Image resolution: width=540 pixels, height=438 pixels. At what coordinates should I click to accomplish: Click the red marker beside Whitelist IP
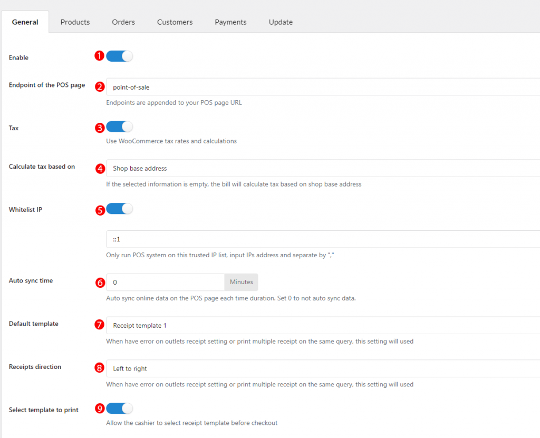click(100, 209)
